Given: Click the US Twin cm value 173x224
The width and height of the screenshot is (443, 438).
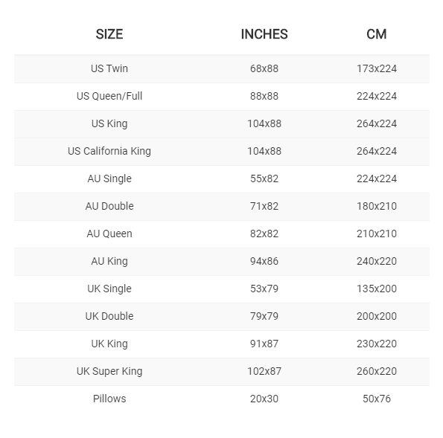Looking at the screenshot, I should click(377, 68).
